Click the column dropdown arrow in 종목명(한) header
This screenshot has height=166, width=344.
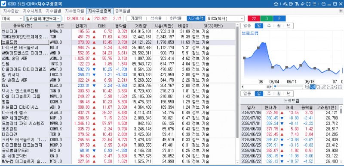click(46, 26)
